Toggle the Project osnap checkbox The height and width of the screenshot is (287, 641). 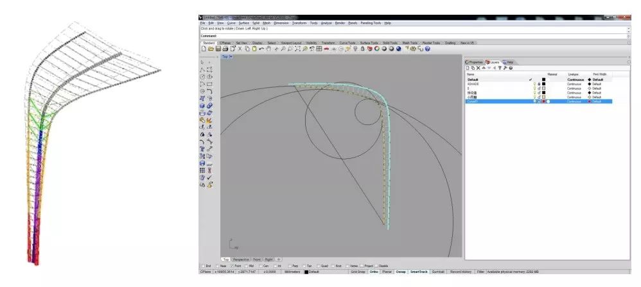tap(362, 266)
